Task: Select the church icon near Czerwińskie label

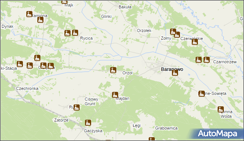Action: 195,42
